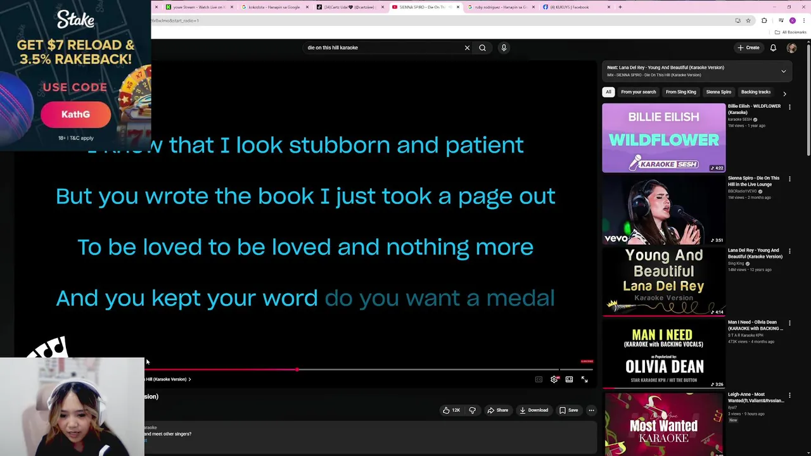The width and height of the screenshot is (811, 456).
Task: Open Man I Need Olivia Dean thumbnail
Action: [x=663, y=354]
